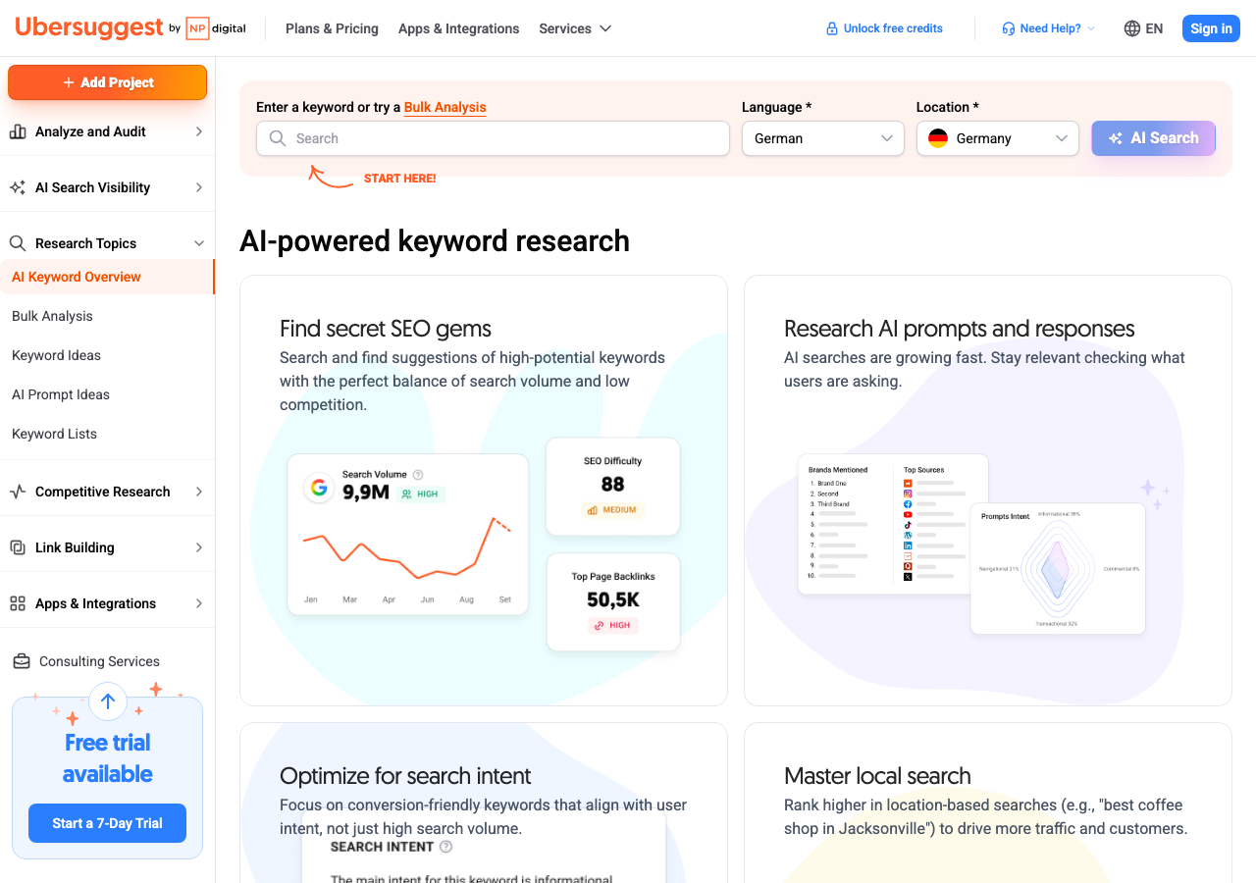Click the Find secret SEO gems heading
This screenshot has height=883, width=1256.
point(386,329)
